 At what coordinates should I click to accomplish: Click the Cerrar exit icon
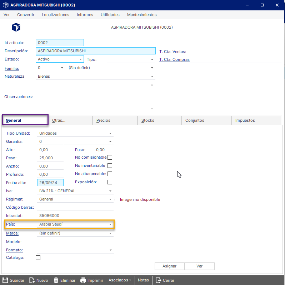click(x=158, y=280)
